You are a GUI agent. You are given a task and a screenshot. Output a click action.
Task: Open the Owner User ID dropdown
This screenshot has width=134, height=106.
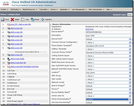108,96
